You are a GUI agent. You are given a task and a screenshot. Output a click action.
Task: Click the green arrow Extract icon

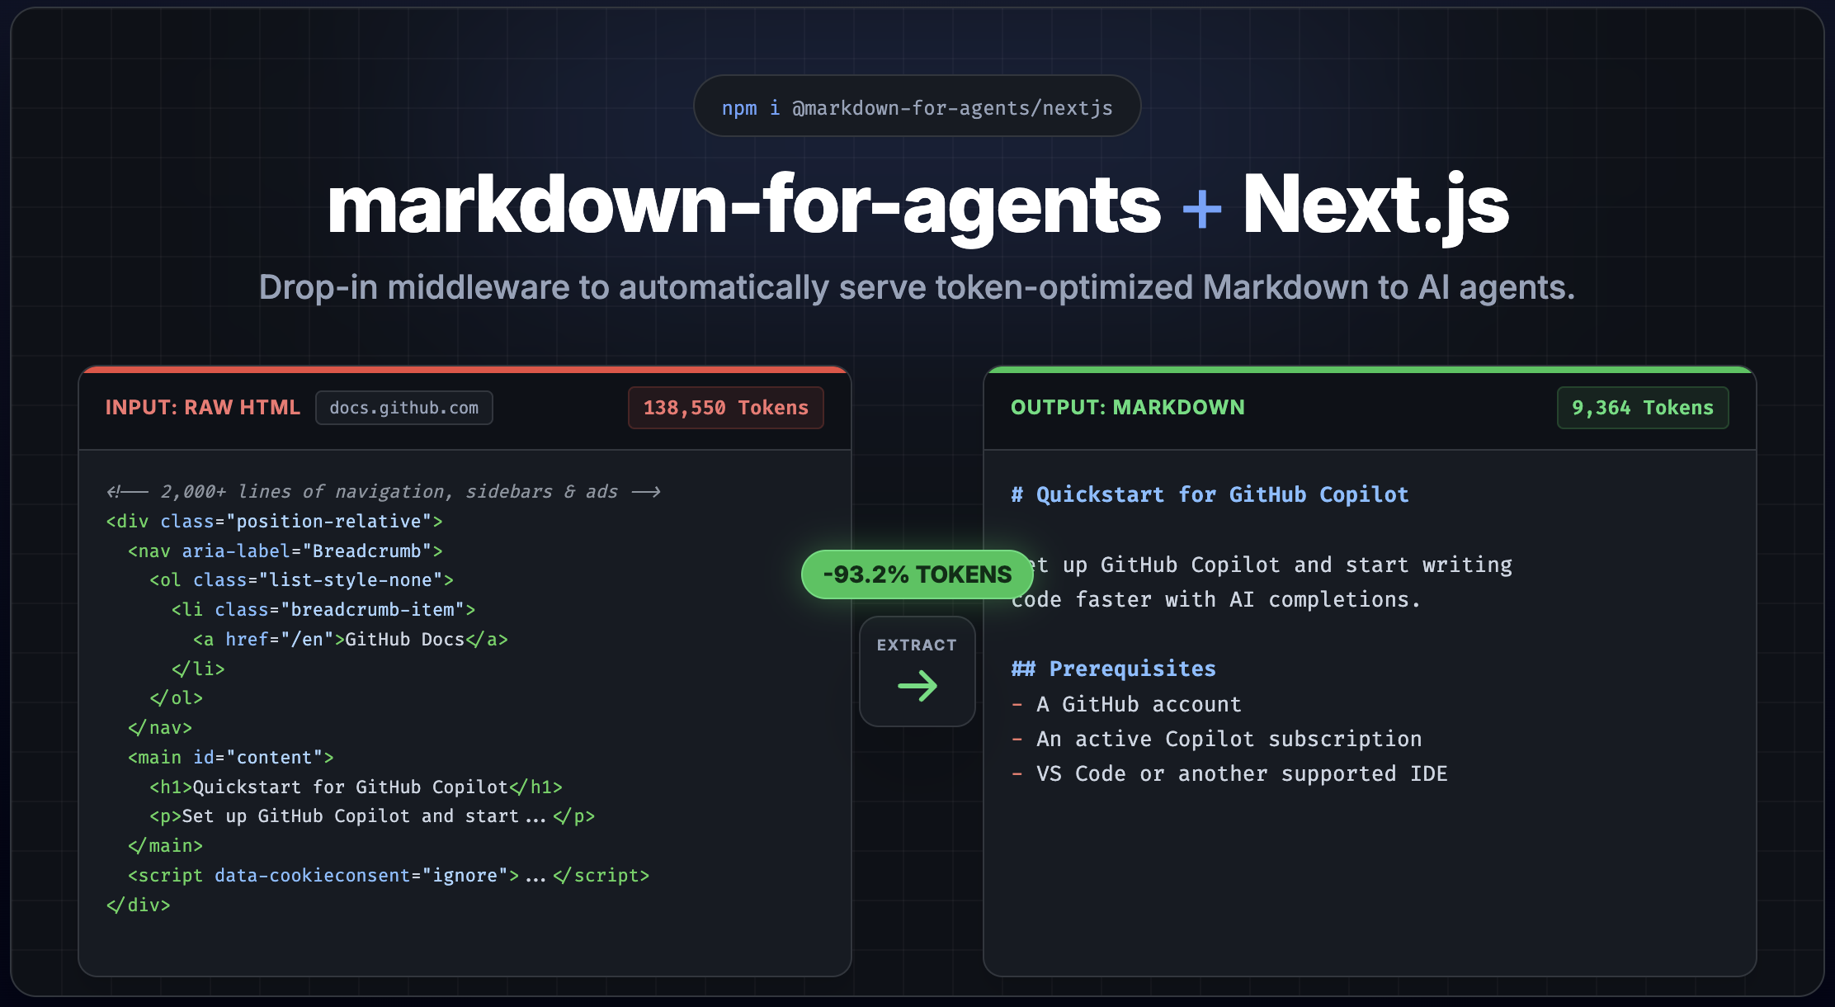coord(917,686)
